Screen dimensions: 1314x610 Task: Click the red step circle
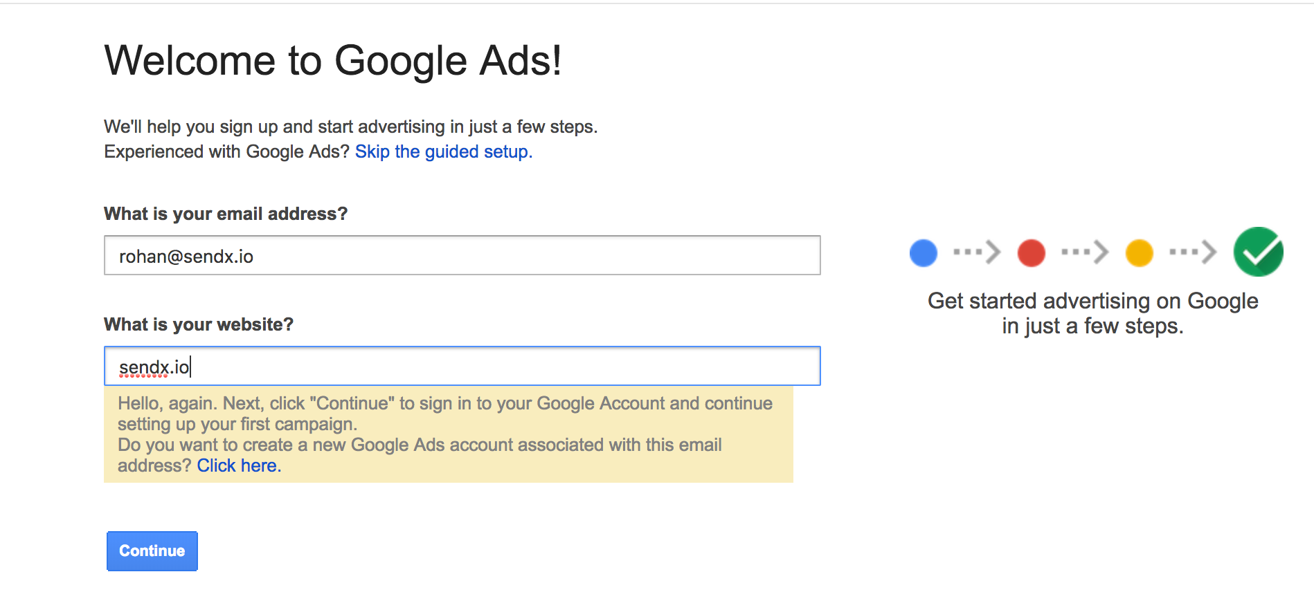tap(1031, 253)
